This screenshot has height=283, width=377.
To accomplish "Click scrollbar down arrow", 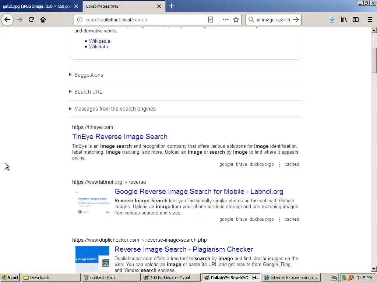I will [374, 269].
